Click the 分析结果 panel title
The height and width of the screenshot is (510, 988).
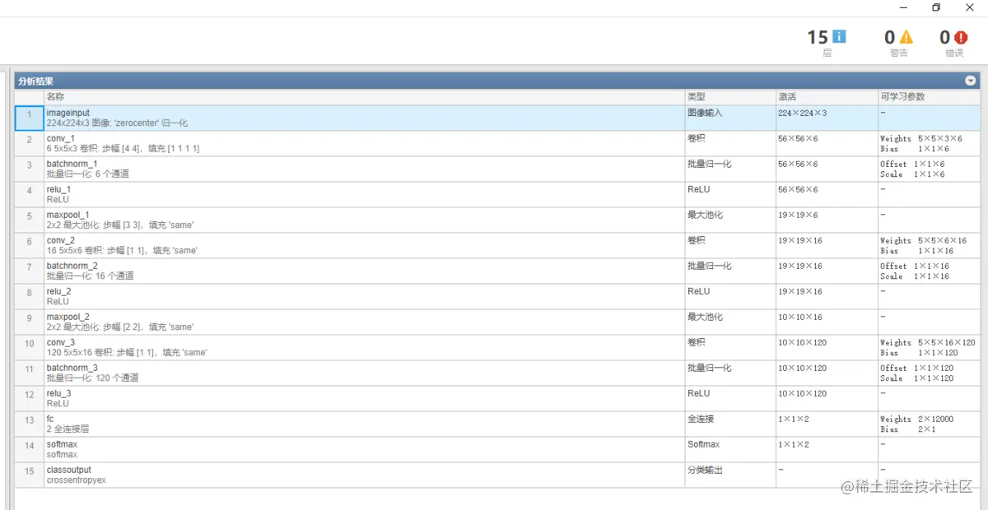pyautogui.click(x=36, y=81)
